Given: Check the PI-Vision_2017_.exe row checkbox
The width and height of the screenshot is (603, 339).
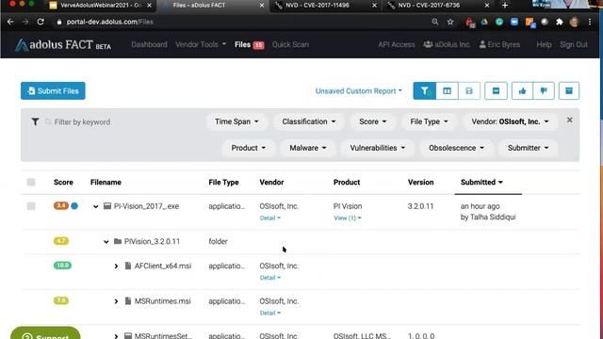Looking at the screenshot, I should coord(31,206).
